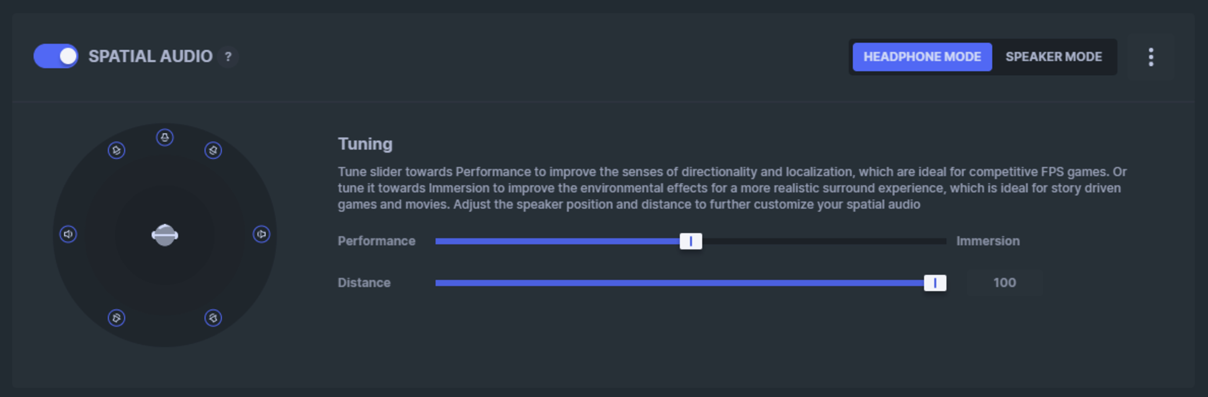Image resolution: width=1208 pixels, height=397 pixels.
Task: Switch to Speaker Mode
Action: click(1053, 57)
